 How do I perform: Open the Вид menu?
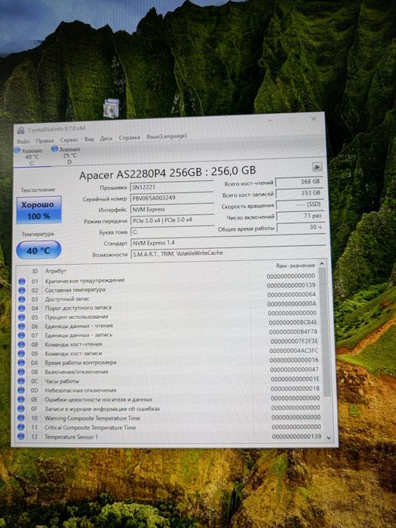(89, 139)
